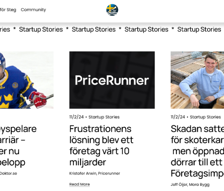This screenshot has height=191, width=224.
Task: Click the 11/2/24 date on Mora Bygg card
Action: coord(178,117)
